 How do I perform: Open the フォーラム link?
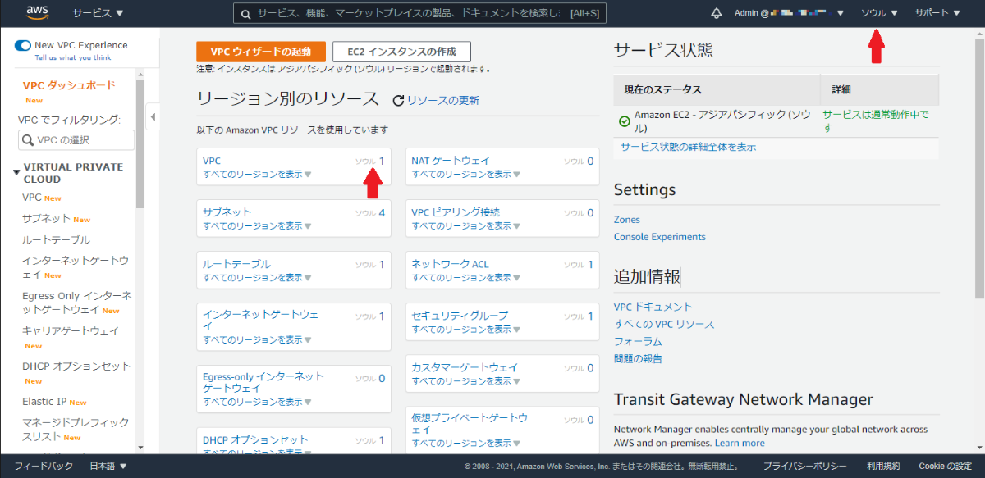pos(638,342)
